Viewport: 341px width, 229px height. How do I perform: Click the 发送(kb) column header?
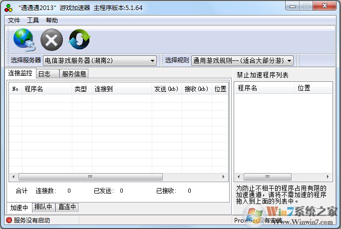(166, 89)
